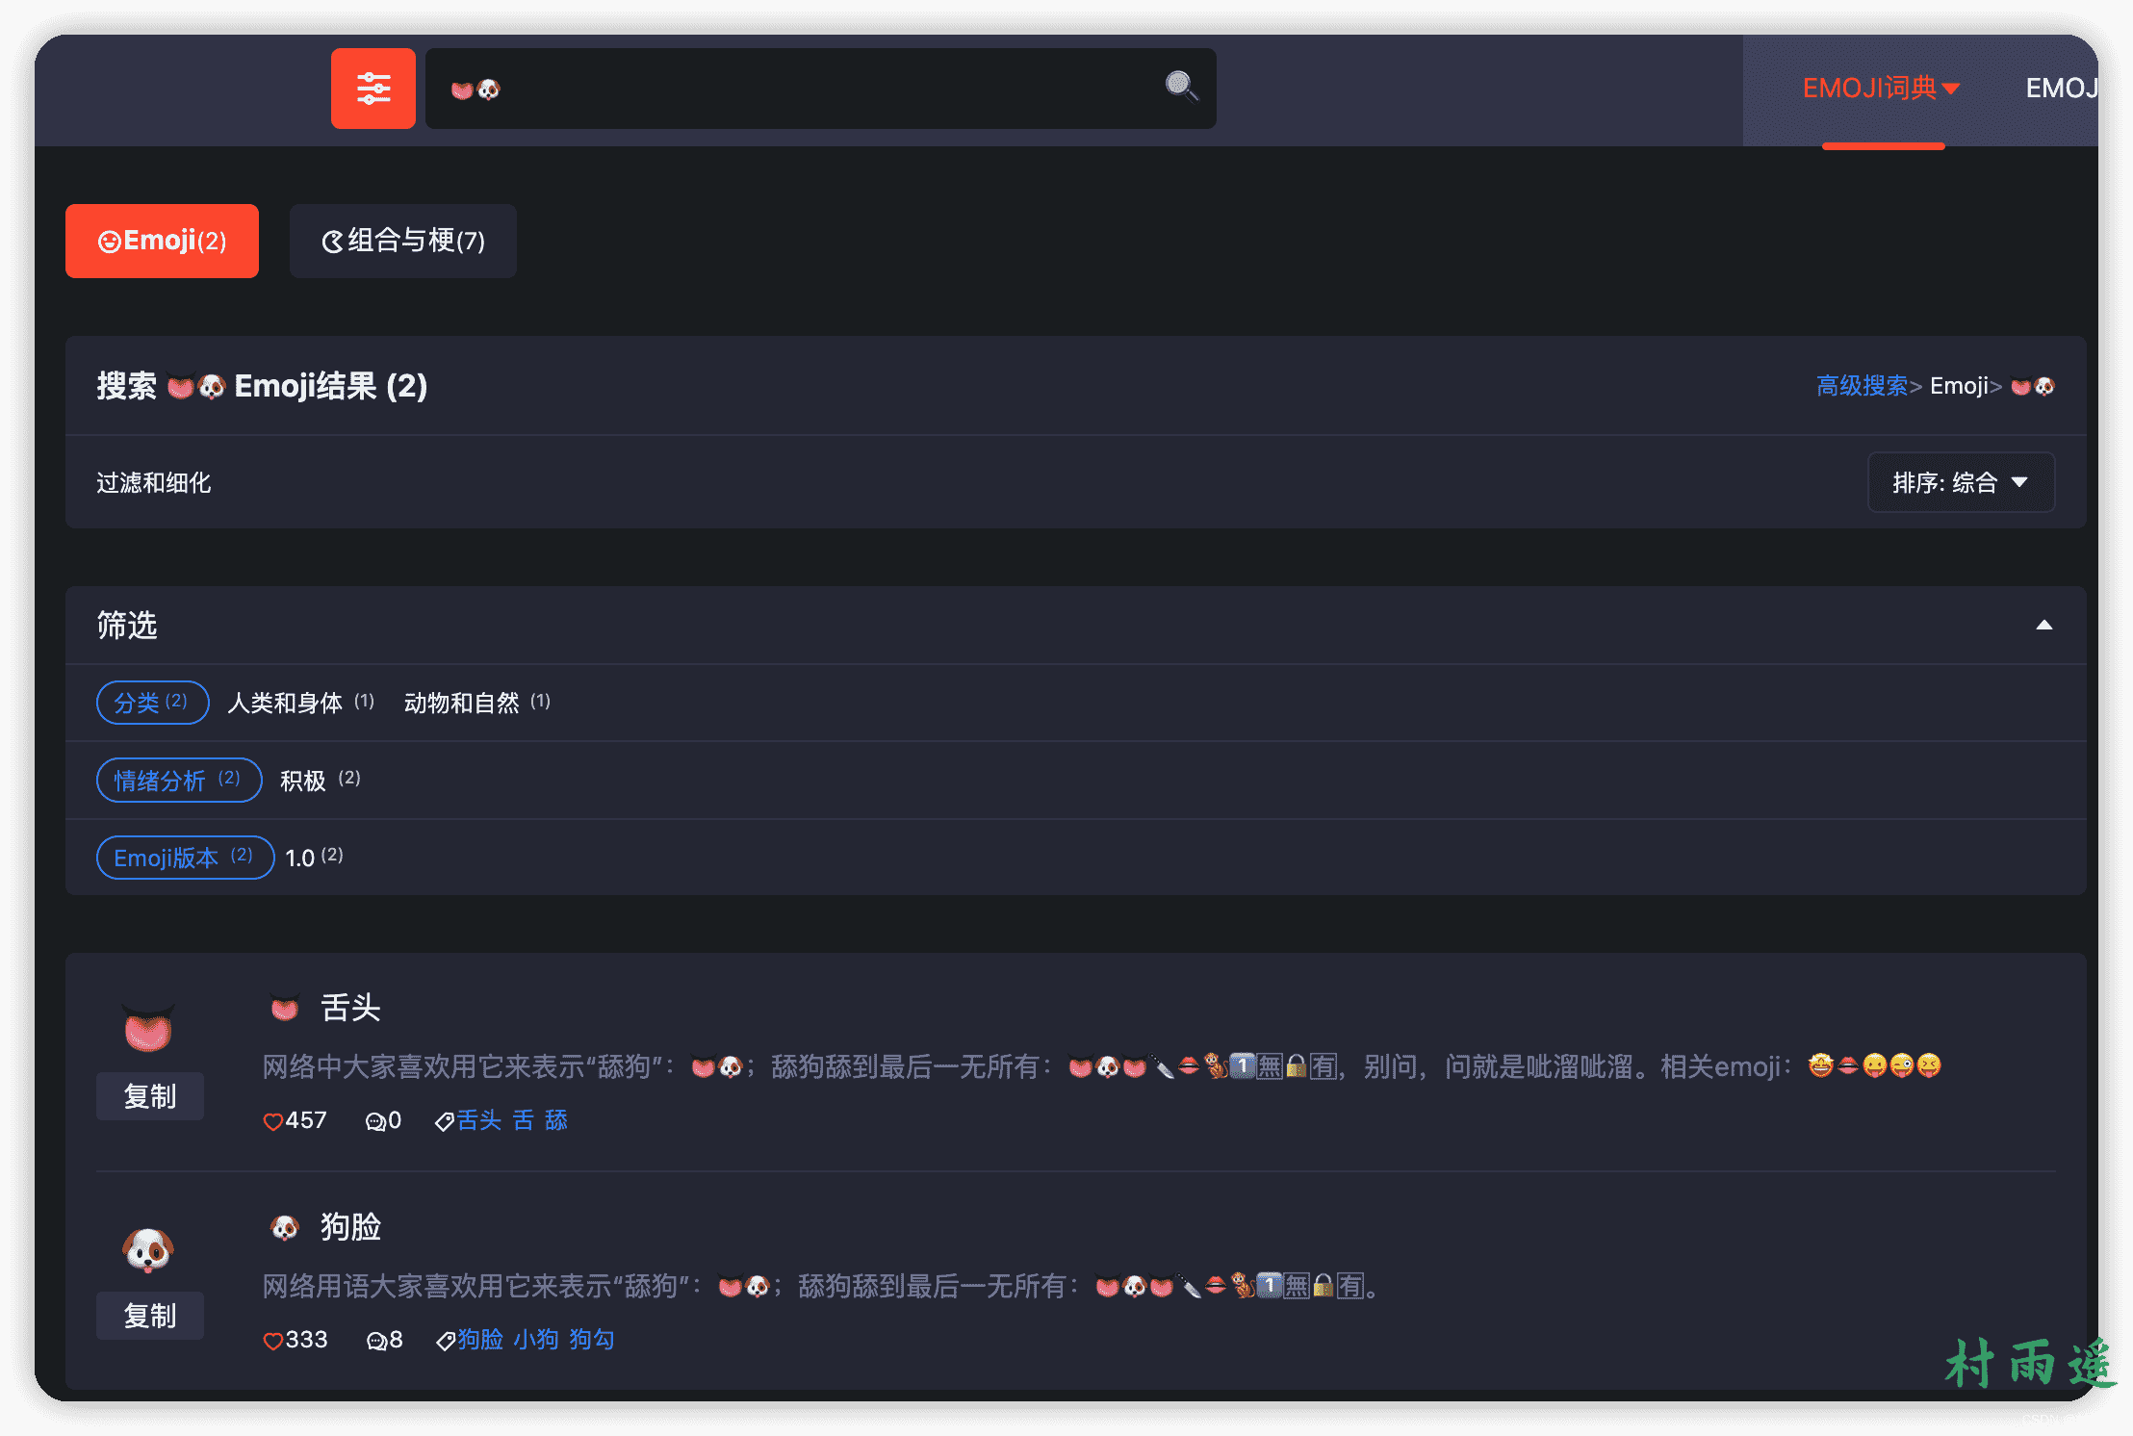Click inside the emoji search input field
The height and width of the screenshot is (1436, 2133).
(818, 89)
